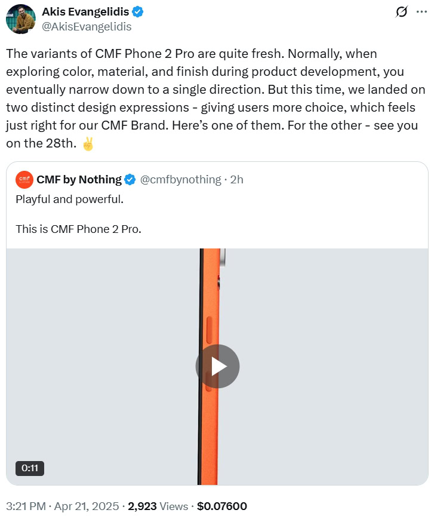Open the @AkisEvangelidis handle link

(x=87, y=26)
